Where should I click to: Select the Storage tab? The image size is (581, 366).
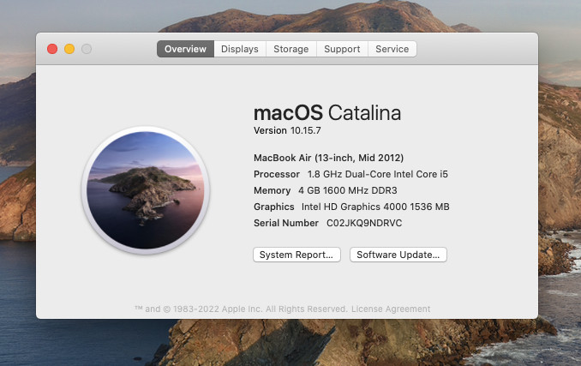290,49
